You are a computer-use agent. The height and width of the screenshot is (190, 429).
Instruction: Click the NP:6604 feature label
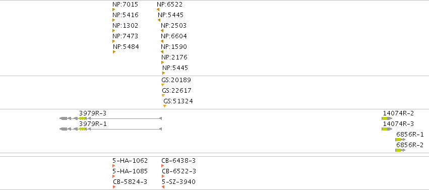point(174,36)
